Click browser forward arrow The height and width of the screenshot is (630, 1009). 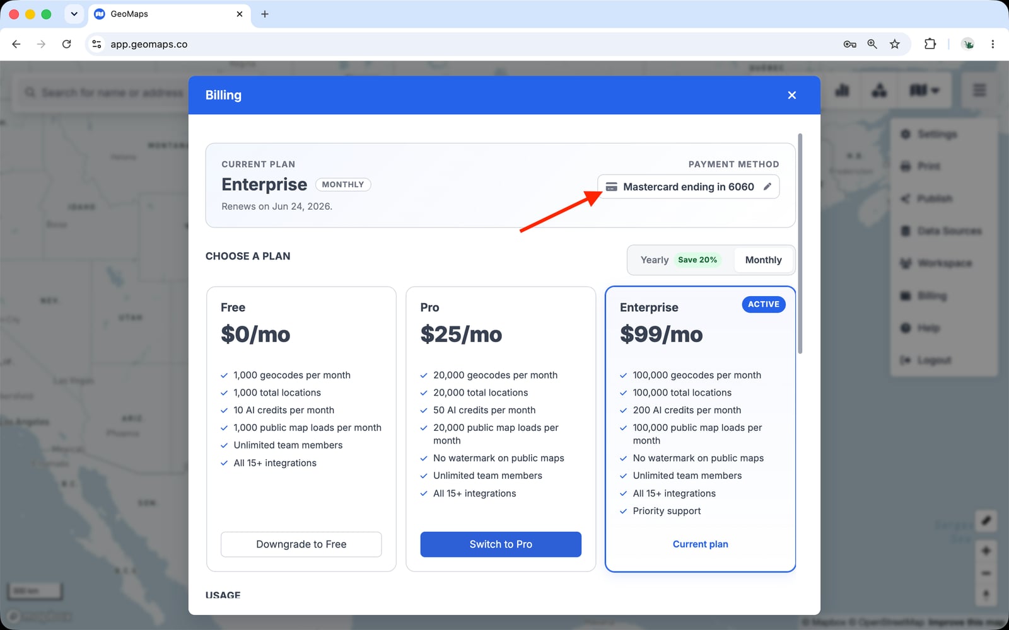pyautogui.click(x=41, y=44)
